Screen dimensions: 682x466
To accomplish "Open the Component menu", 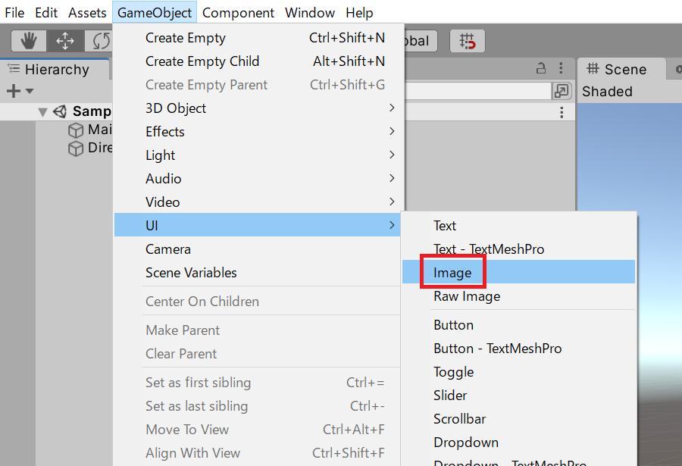I will tap(238, 13).
